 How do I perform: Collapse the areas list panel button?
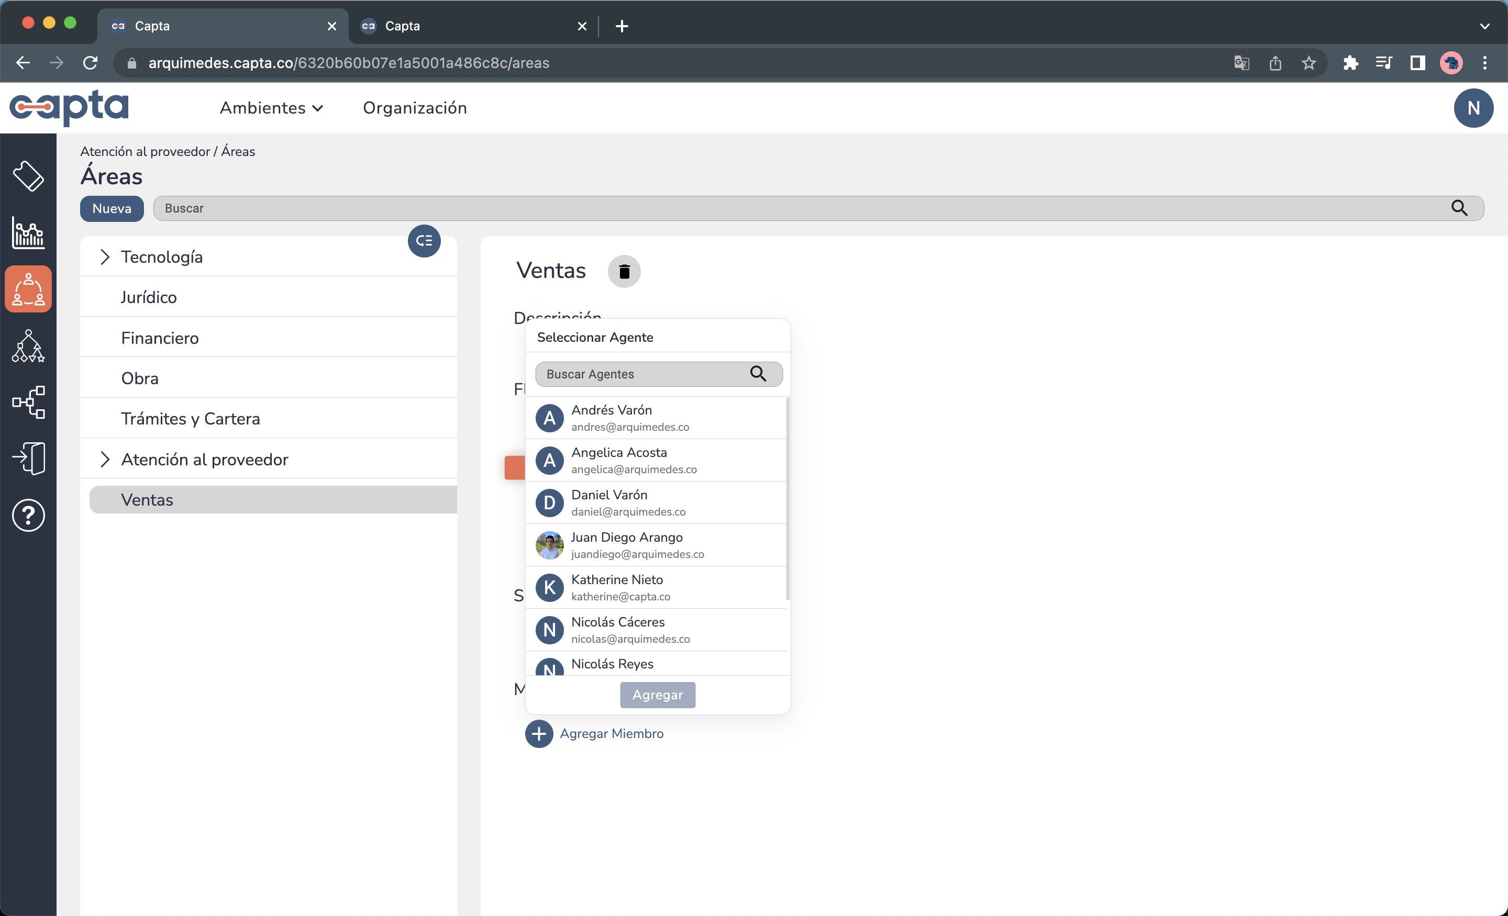(424, 241)
